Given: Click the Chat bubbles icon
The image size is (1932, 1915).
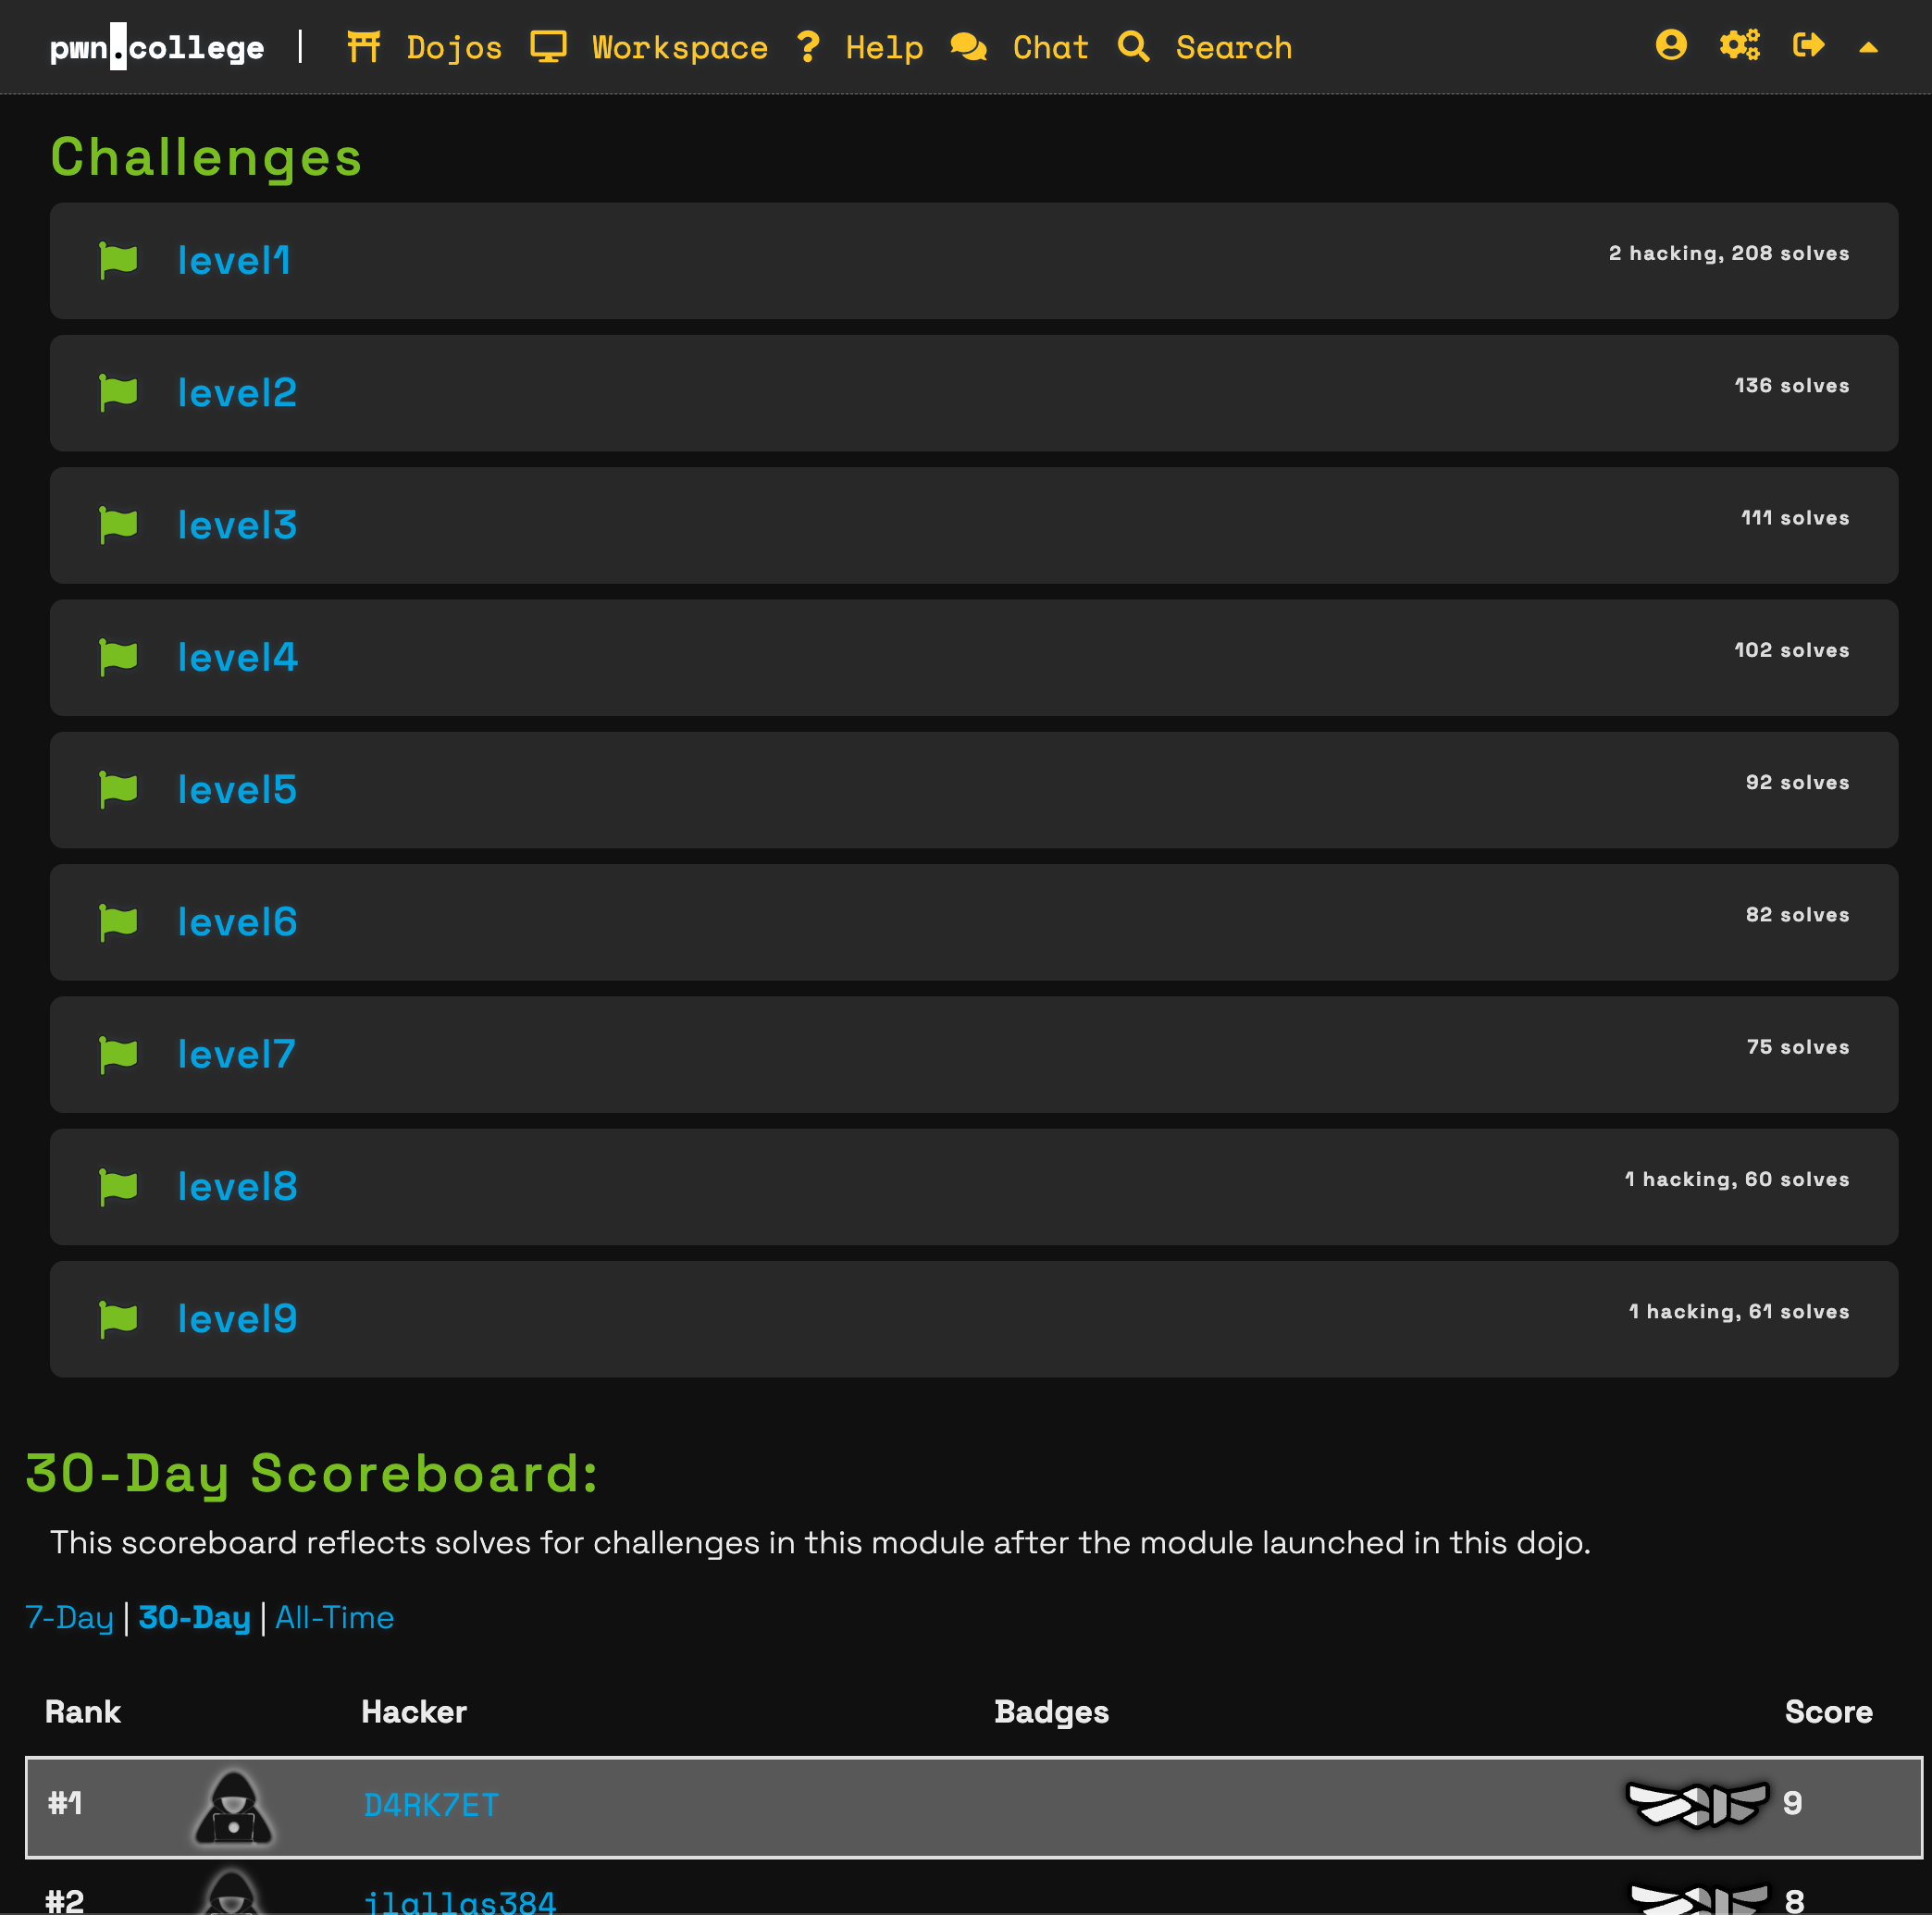Looking at the screenshot, I should tap(968, 47).
